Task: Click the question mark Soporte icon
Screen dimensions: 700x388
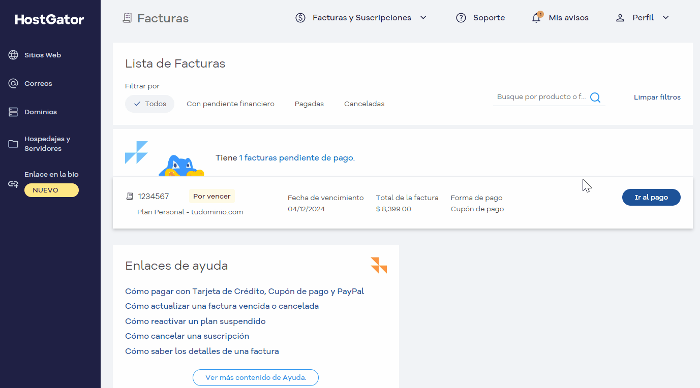Action: coord(461,18)
